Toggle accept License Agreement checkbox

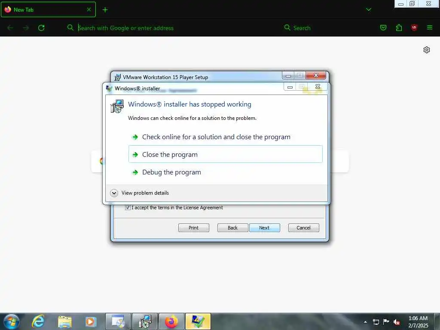(x=128, y=208)
